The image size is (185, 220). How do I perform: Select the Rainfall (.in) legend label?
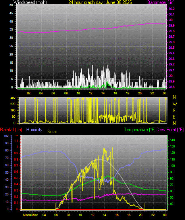coord(11,130)
